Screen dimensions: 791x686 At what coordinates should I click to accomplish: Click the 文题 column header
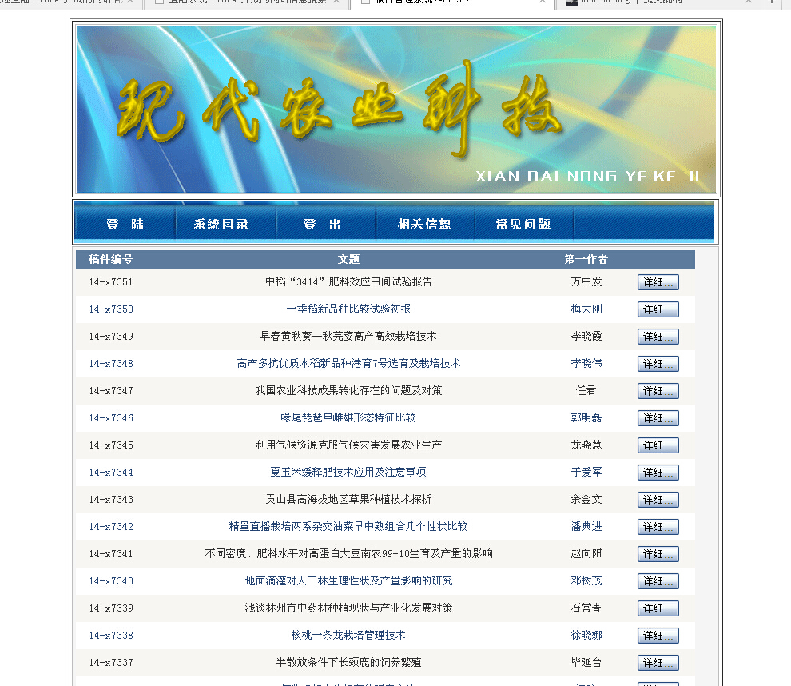[x=348, y=260]
